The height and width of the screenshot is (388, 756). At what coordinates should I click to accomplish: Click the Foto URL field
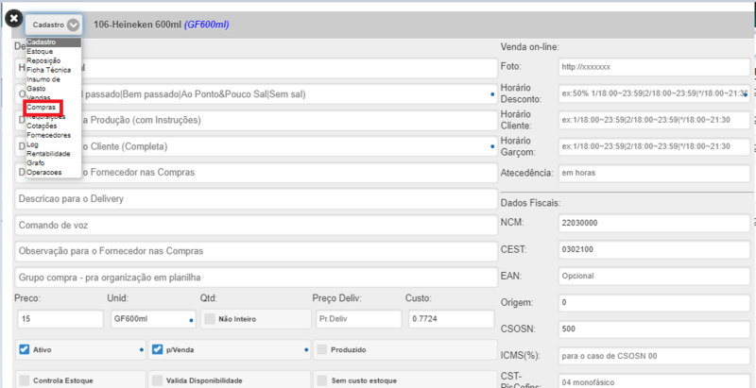tap(654, 67)
